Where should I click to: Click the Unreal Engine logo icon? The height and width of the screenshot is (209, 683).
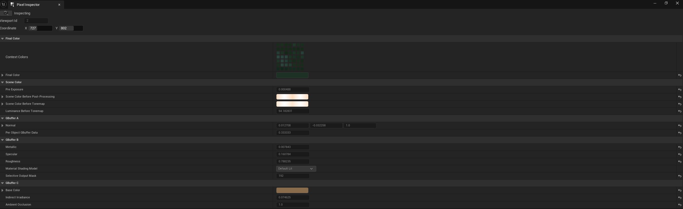3,4
